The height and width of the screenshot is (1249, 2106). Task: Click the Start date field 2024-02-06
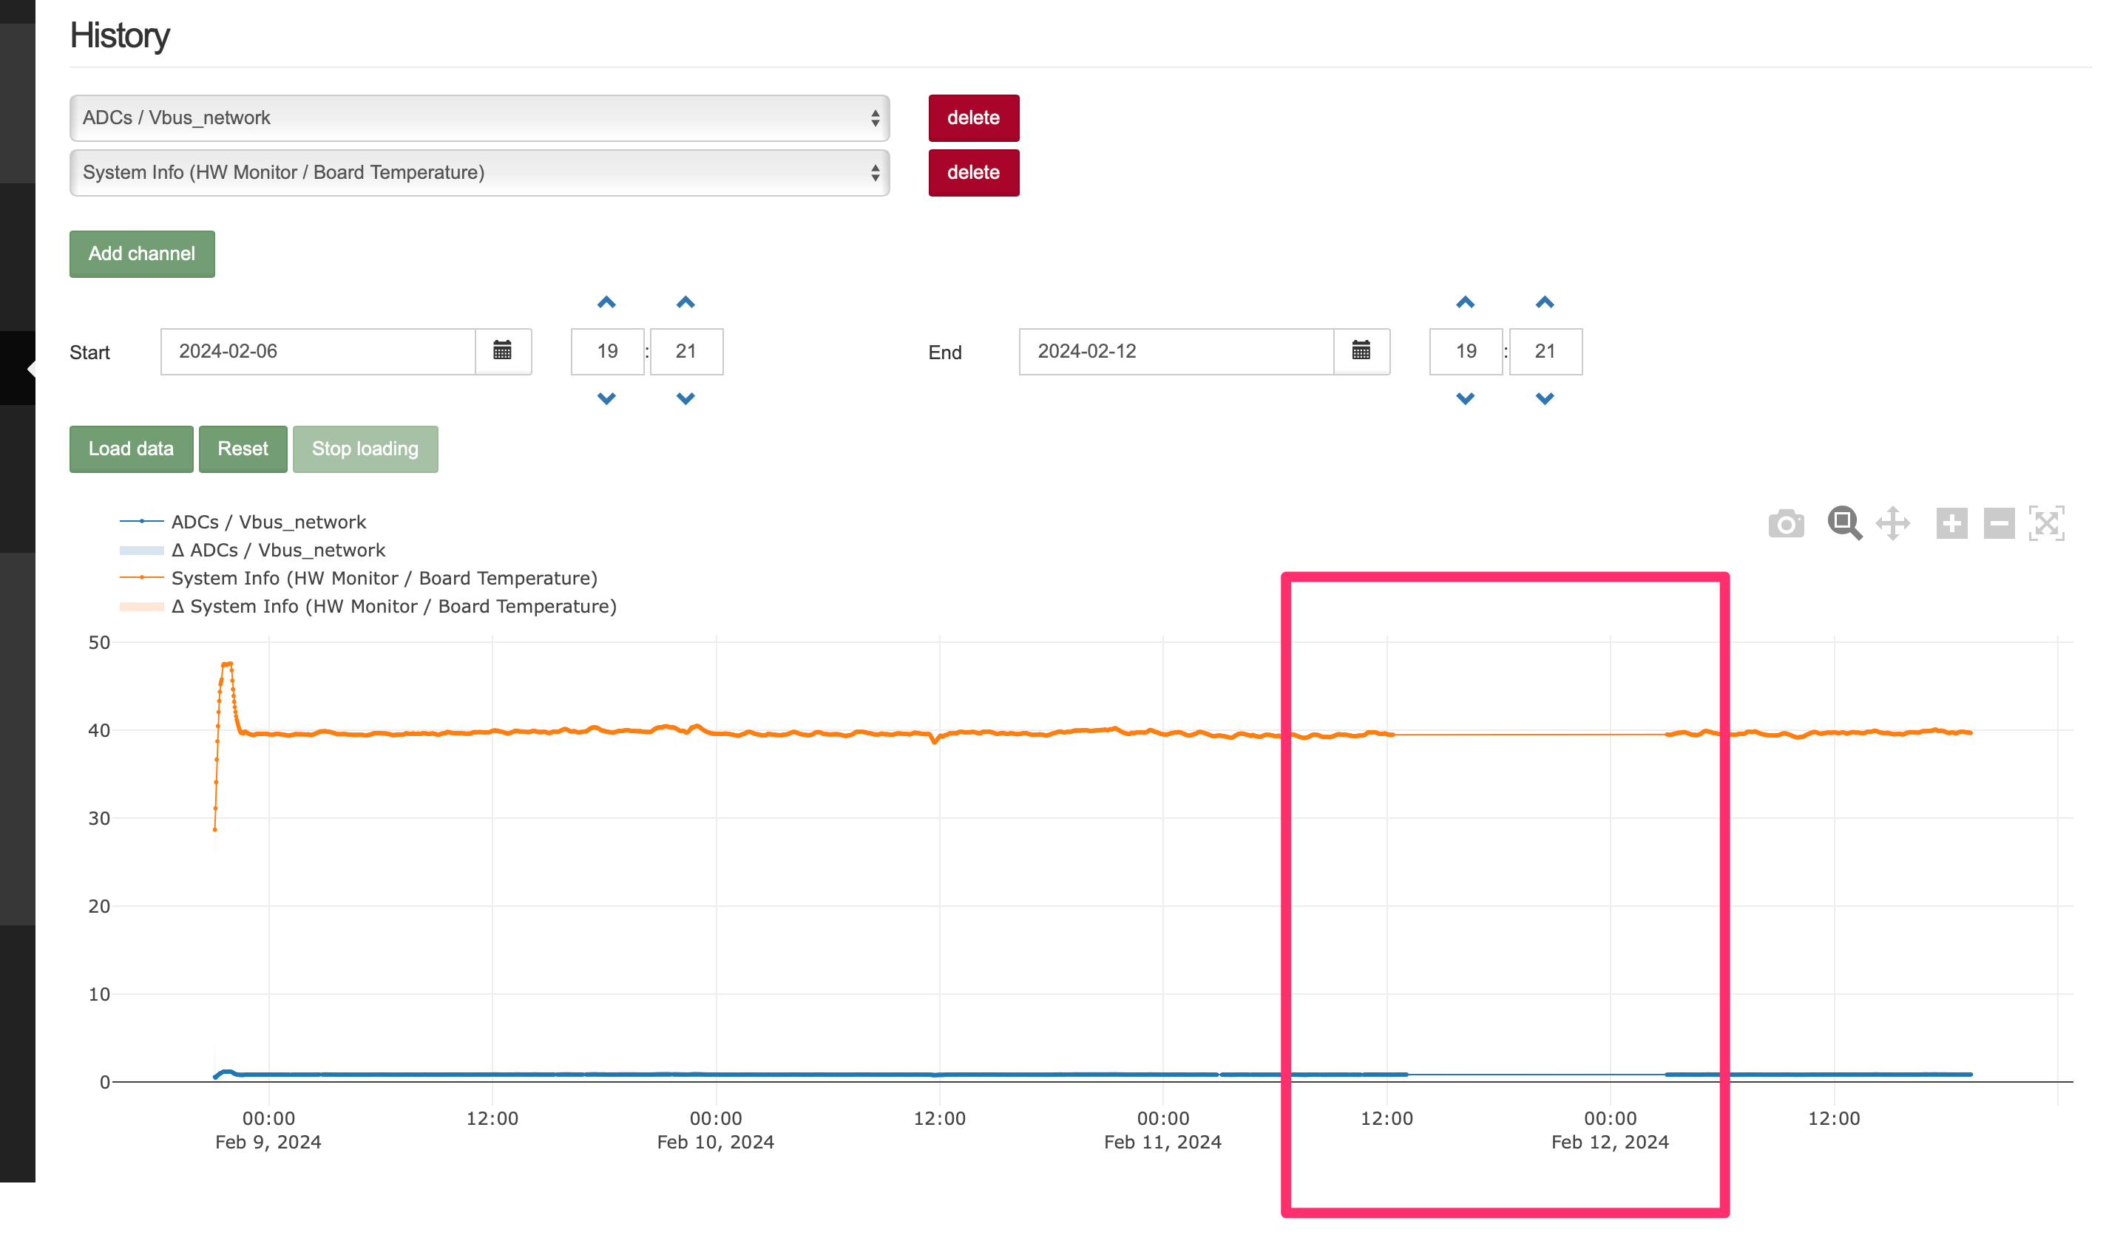tap(318, 351)
